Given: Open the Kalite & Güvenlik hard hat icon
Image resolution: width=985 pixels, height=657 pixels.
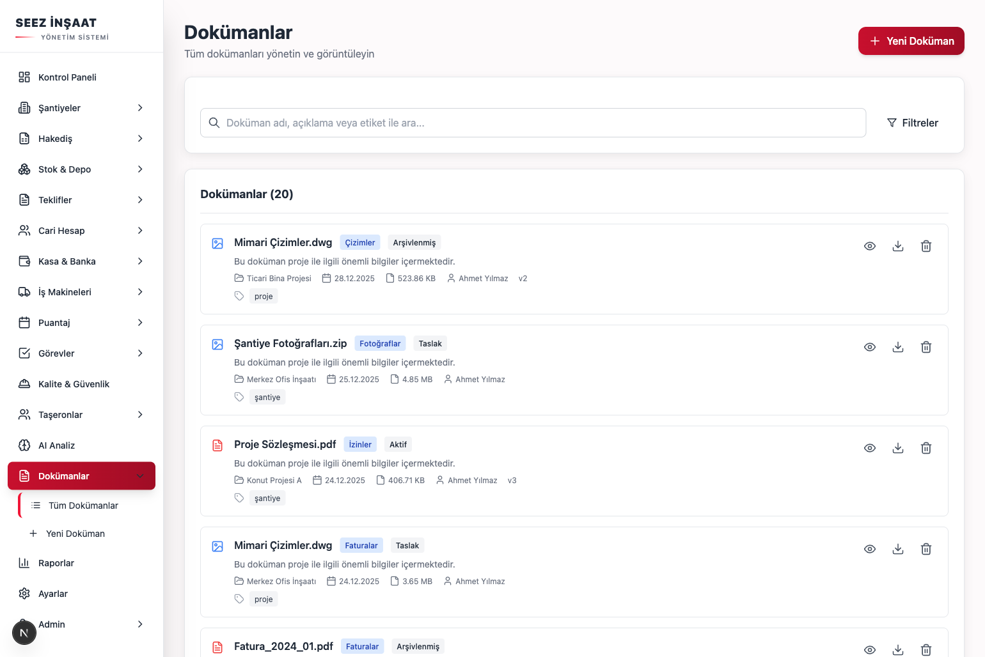Looking at the screenshot, I should point(24,384).
